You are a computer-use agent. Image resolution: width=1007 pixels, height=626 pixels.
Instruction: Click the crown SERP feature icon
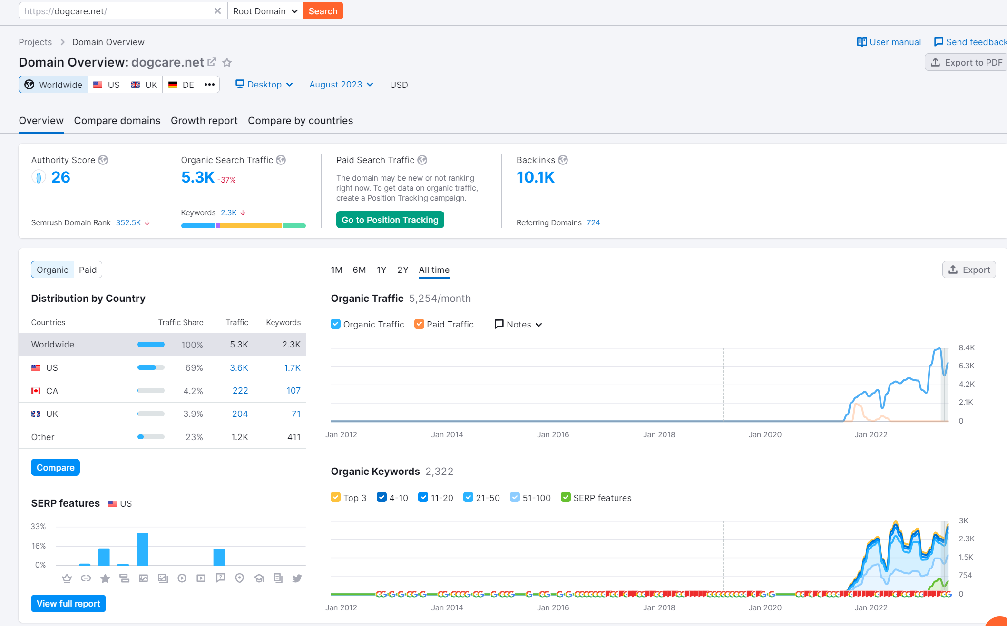tap(67, 578)
